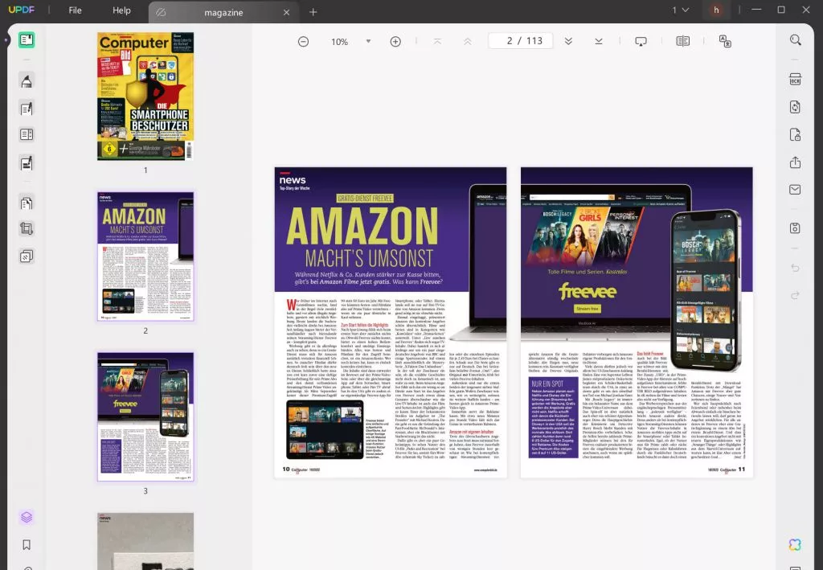Image resolution: width=823 pixels, height=570 pixels.
Task: Open the bookmarks panel
Action: 27,545
